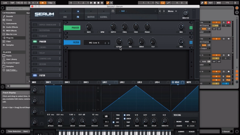Click the Phaser reorder drag arrow

pos(60,42)
